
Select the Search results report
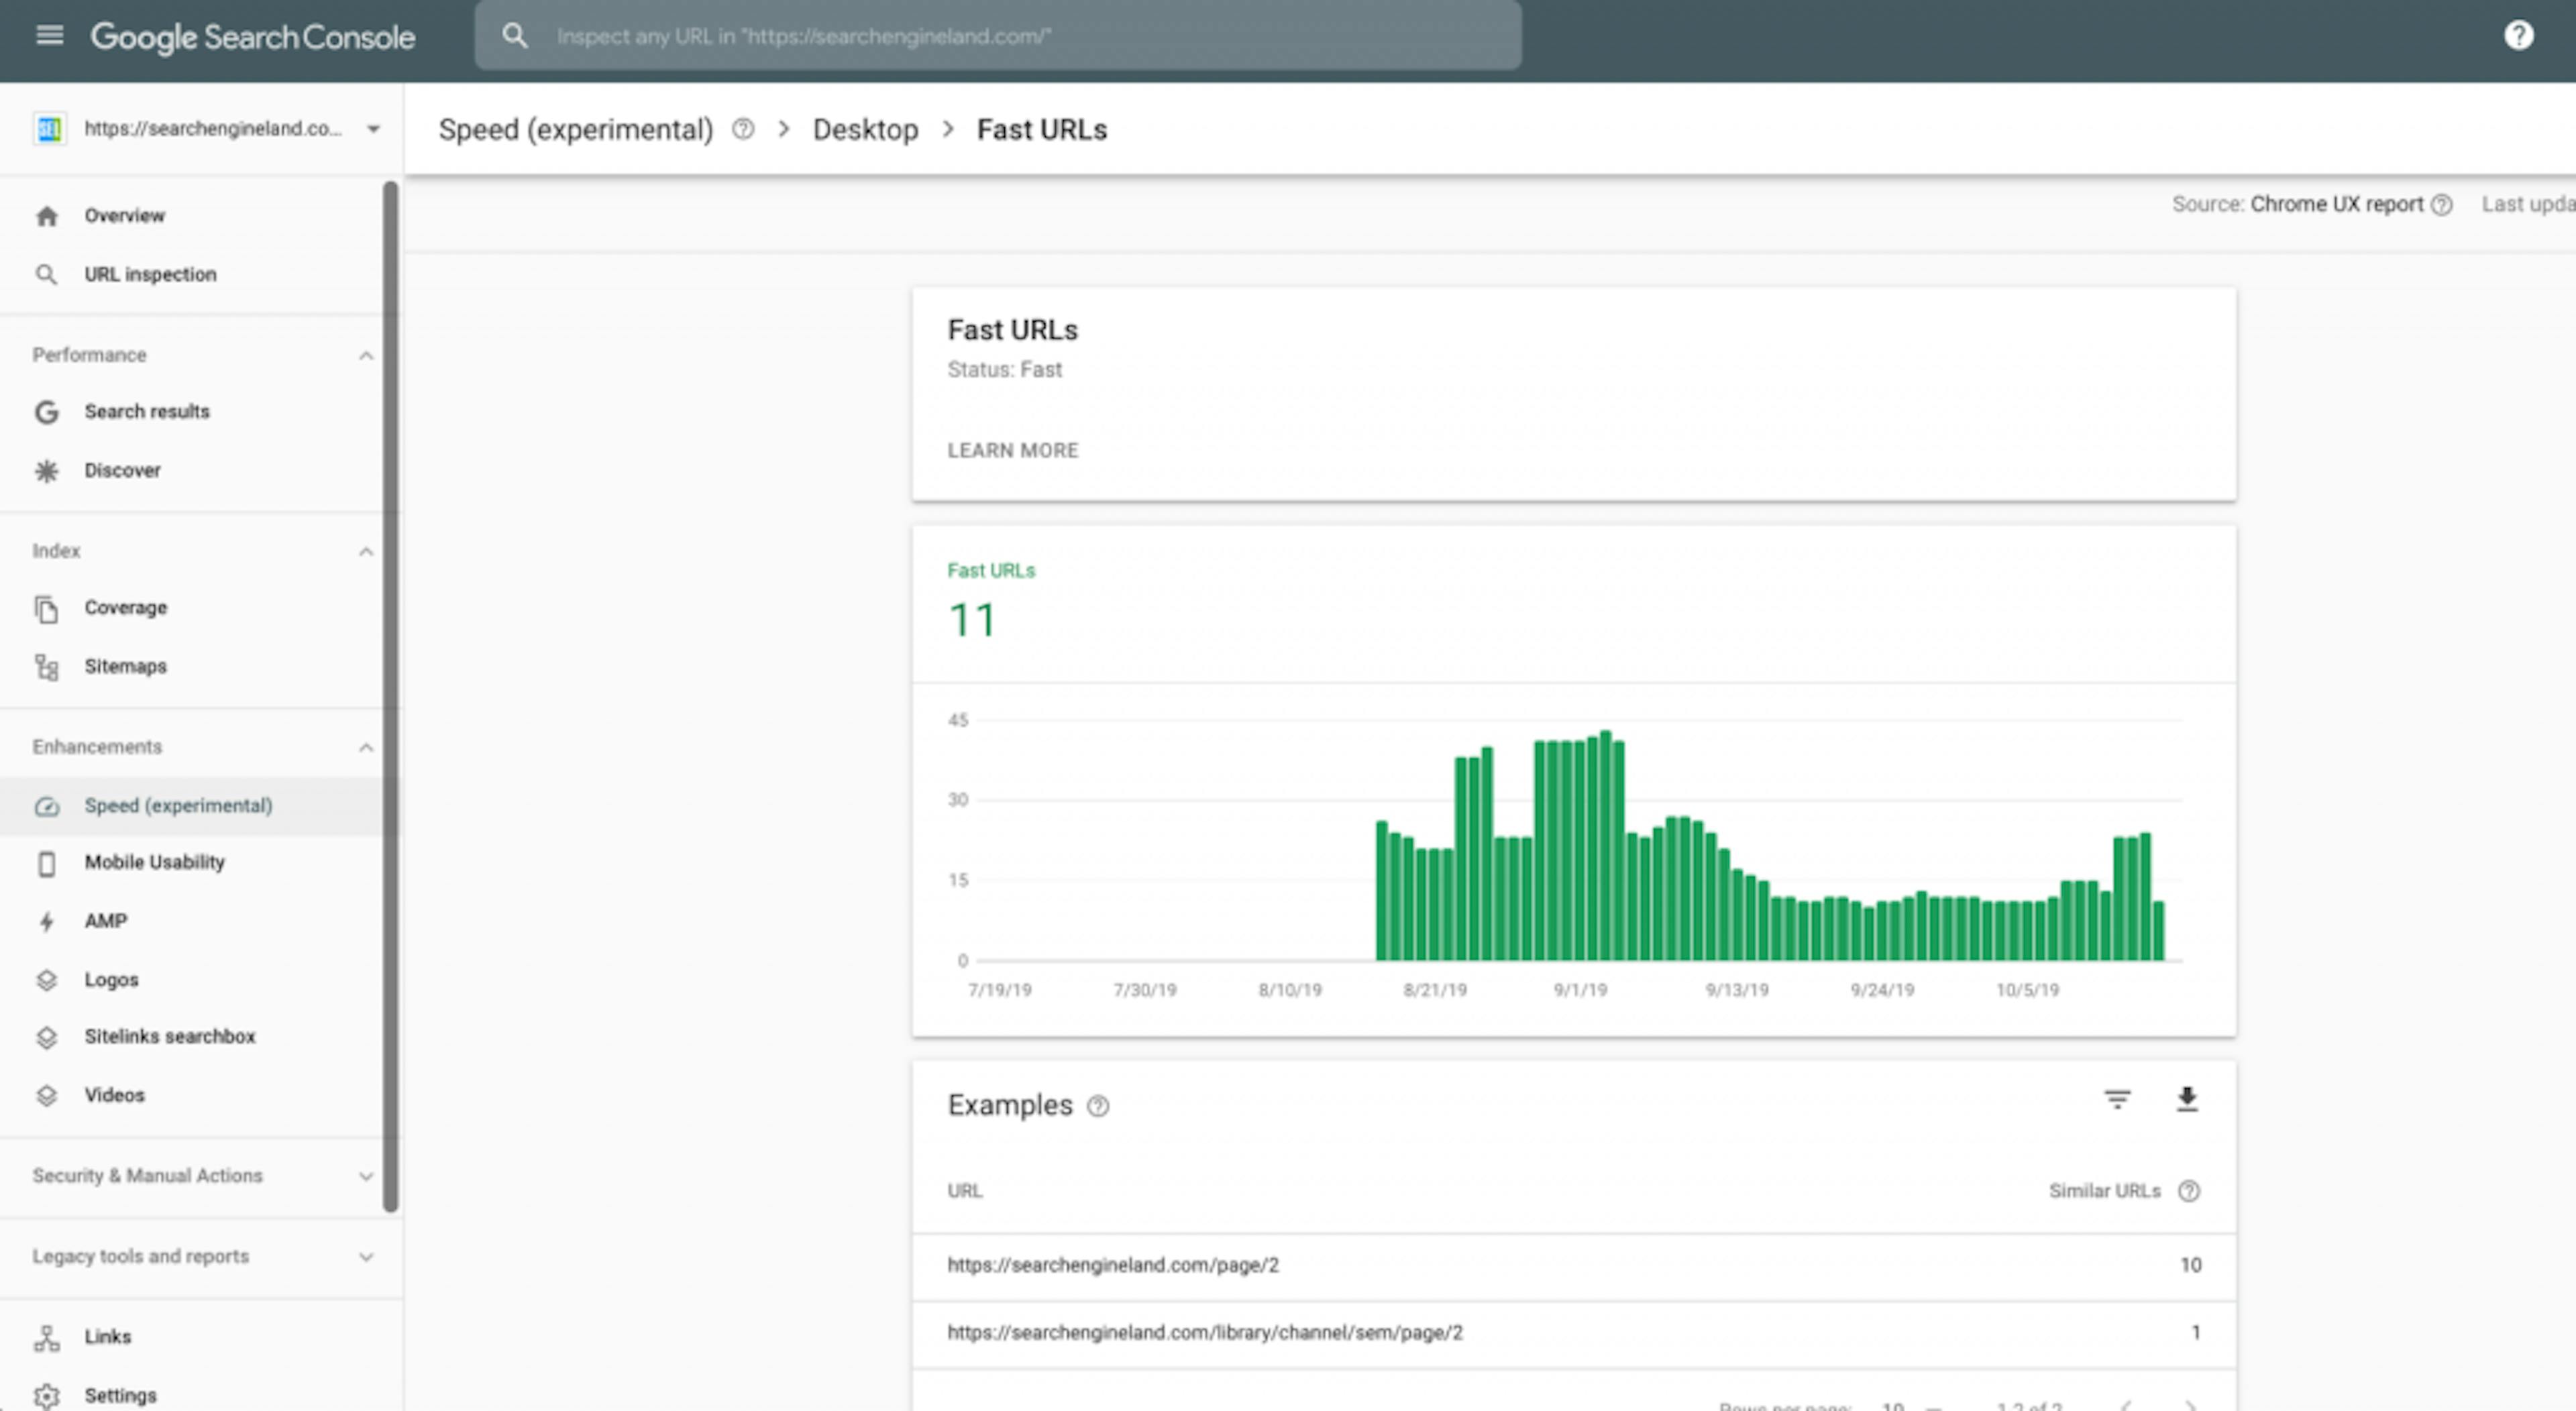point(146,411)
